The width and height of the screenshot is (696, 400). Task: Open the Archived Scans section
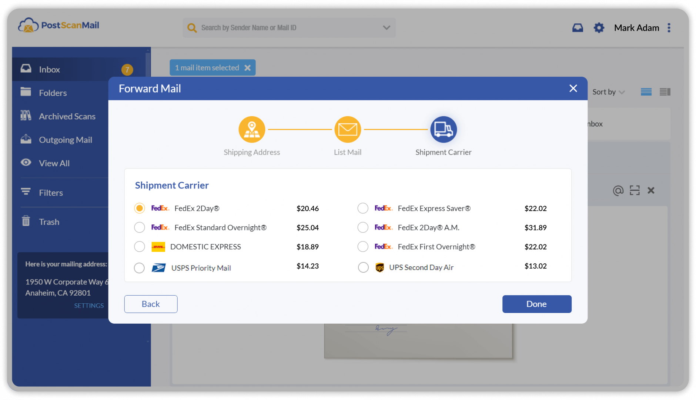[67, 116]
